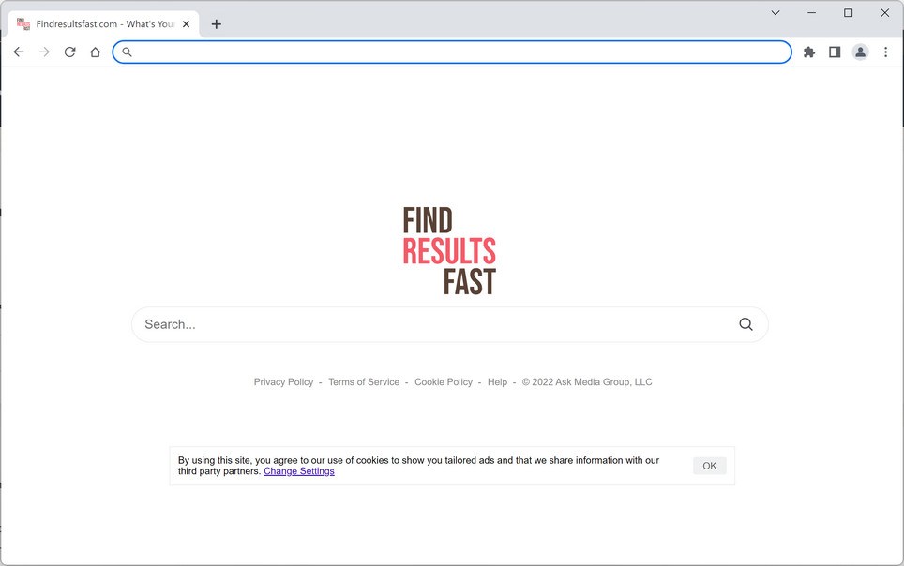Close the Findresultsfast.com tab

[x=187, y=24]
